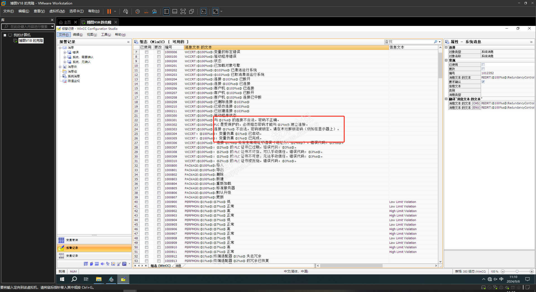Tick the 已使用 checkbox for message 1000800
Screen dimensions: 536x292
147,166
